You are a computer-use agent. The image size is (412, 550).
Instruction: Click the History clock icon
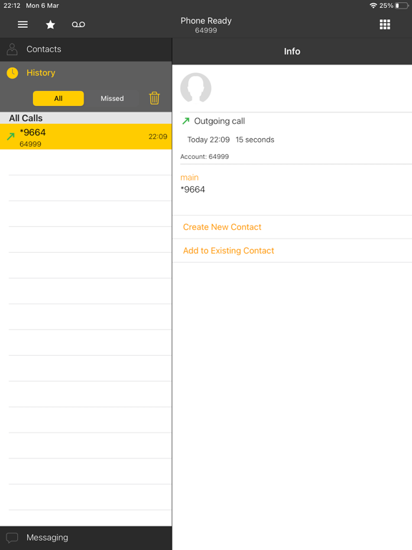pyautogui.click(x=12, y=73)
